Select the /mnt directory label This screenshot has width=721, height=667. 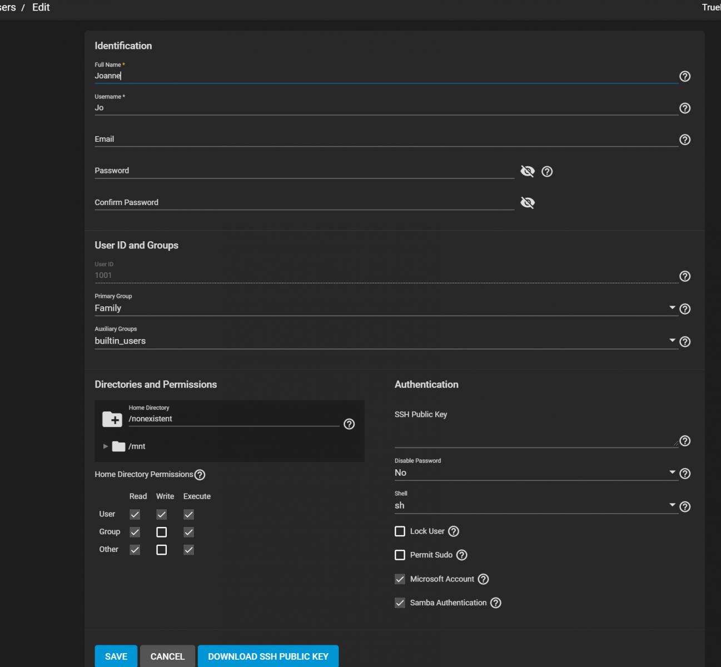click(x=137, y=446)
